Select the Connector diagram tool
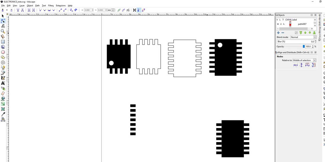This screenshot has height=162, width=325. tap(3, 119)
